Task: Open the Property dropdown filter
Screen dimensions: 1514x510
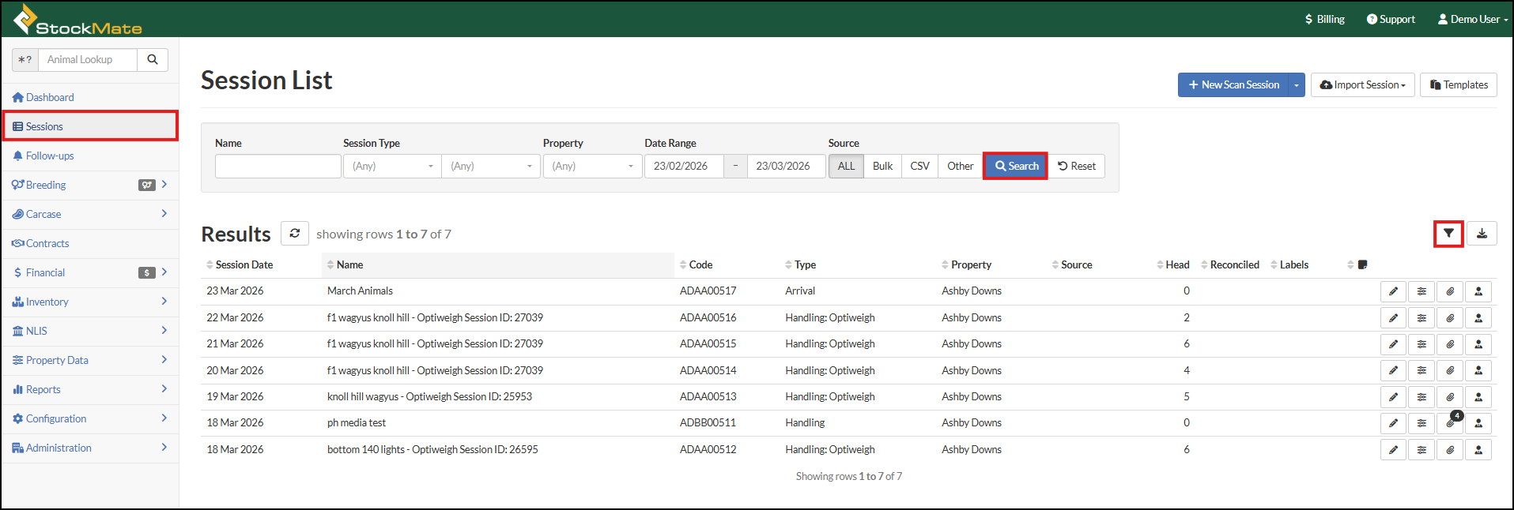Action: pyautogui.click(x=592, y=167)
